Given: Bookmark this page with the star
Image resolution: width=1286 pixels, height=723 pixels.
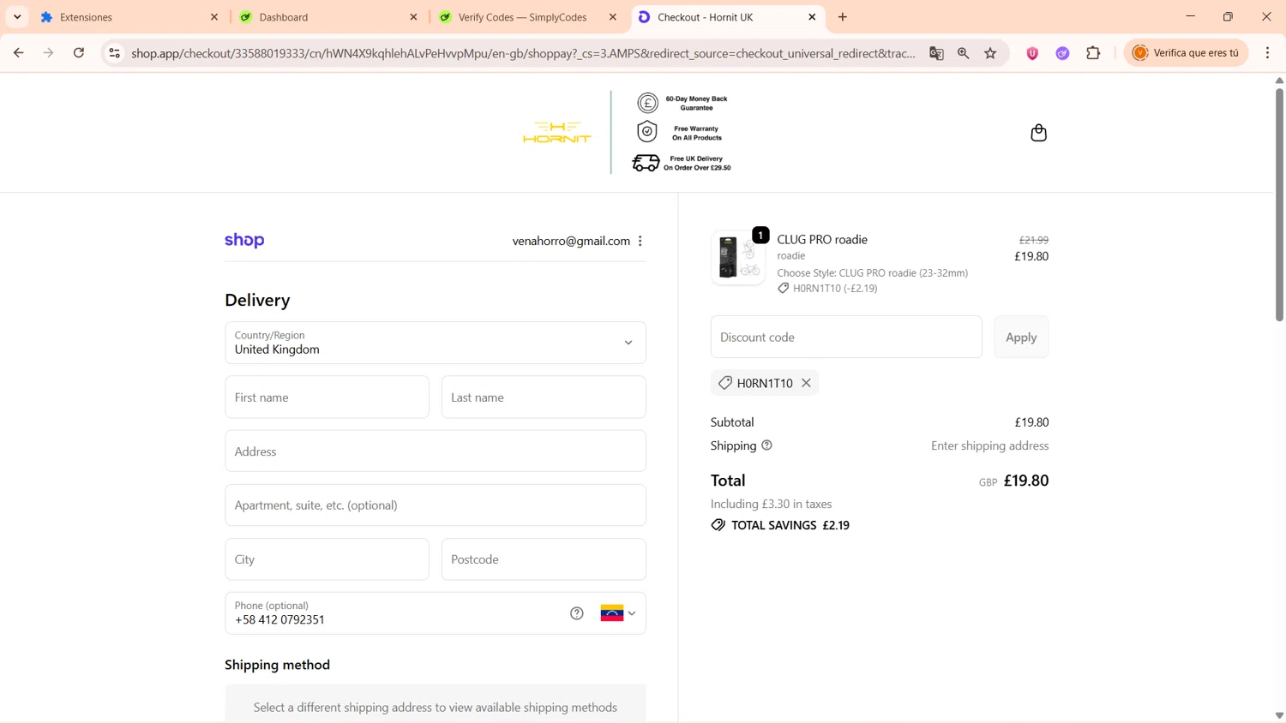Looking at the screenshot, I should point(991,53).
